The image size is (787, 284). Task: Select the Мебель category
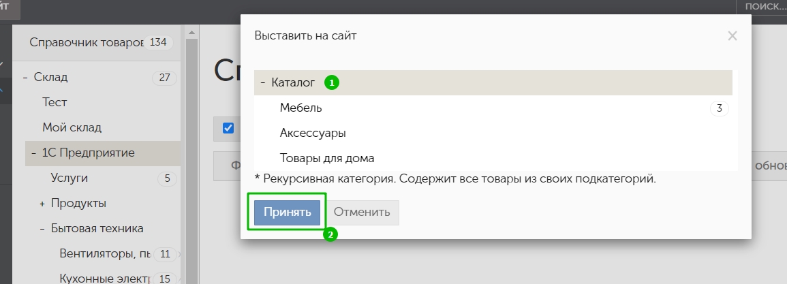click(301, 108)
